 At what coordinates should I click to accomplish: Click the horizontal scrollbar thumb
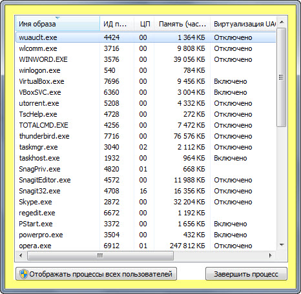tap(100, 255)
